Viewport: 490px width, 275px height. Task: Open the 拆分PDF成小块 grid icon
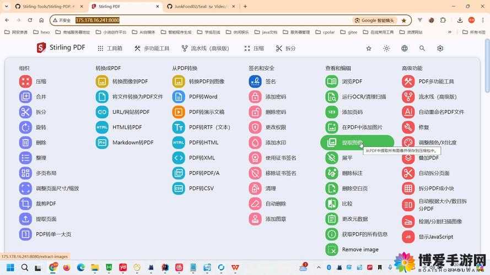pyautogui.click(x=408, y=188)
